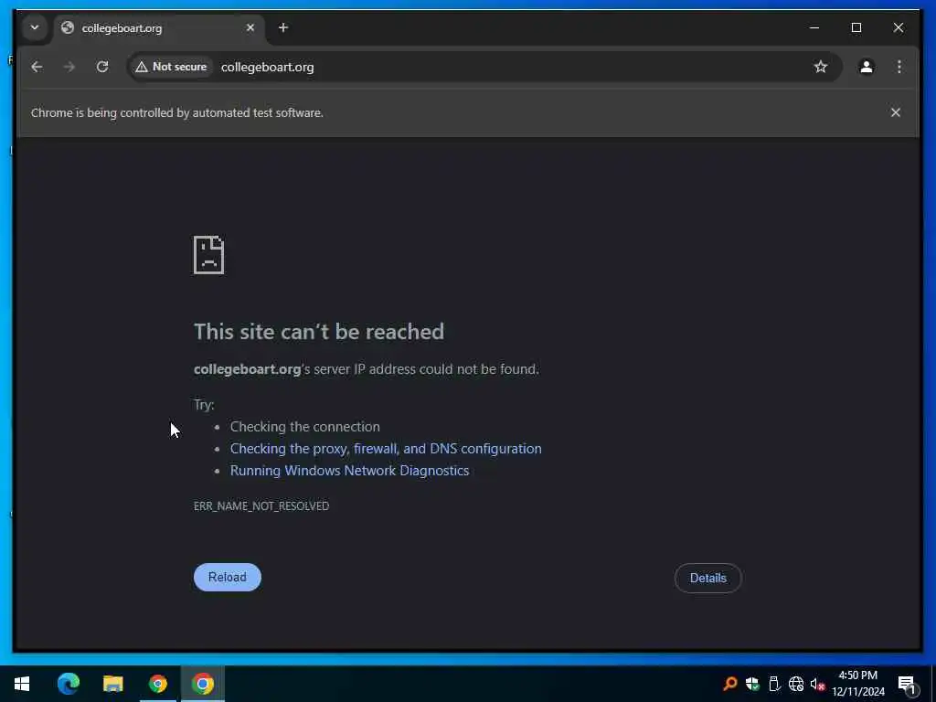This screenshot has width=936, height=702.
Task: Open a new tab with plus button
Action: [283, 27]
